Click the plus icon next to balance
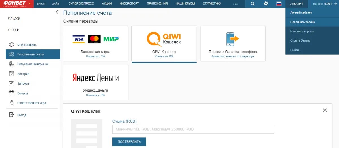Screen dimensions: 339x148 coord(336,4)
